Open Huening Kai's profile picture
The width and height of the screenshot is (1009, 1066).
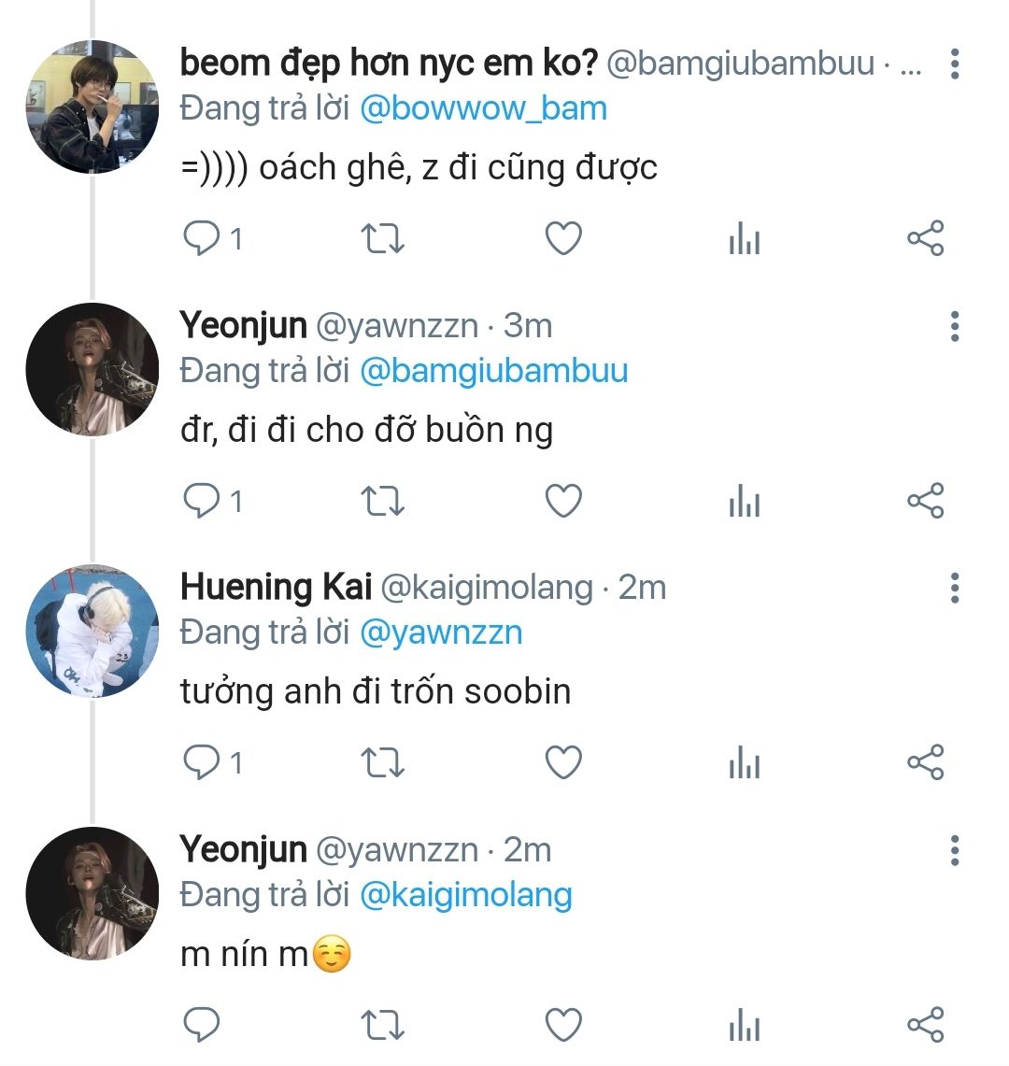pyautogui.click(x=92, y=631)
